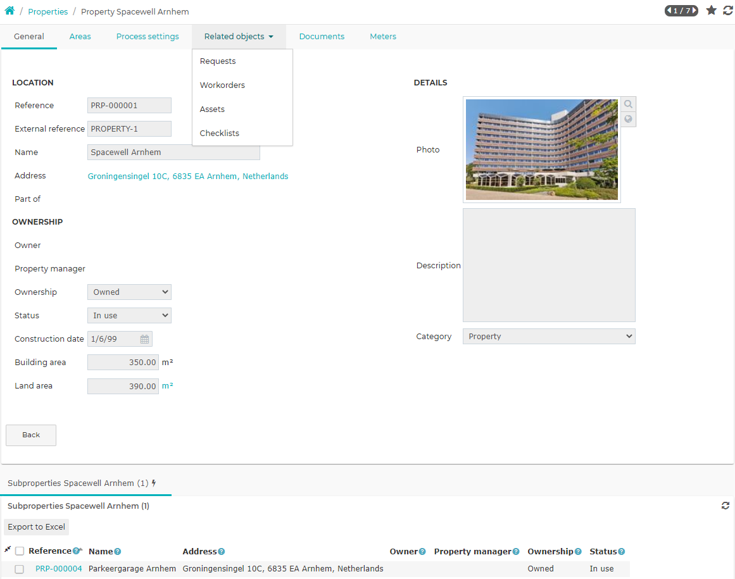
Task: Refresh the property page at top right
Action: tap(728, 10)
